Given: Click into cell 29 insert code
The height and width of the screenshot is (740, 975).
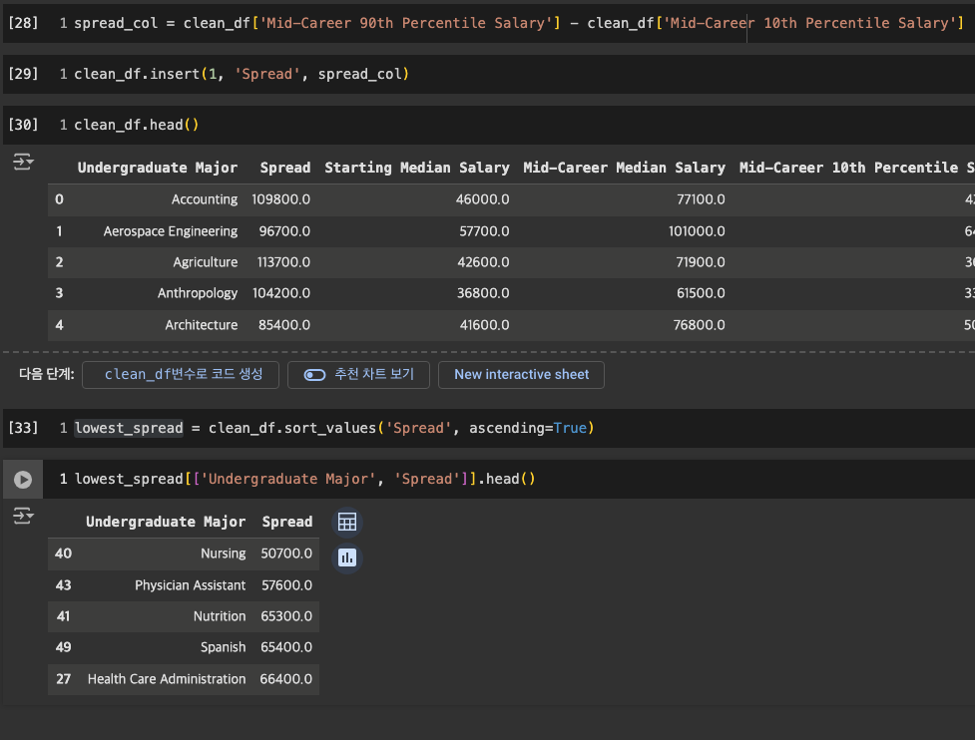Looking at the screenshot, I should 242,74.
